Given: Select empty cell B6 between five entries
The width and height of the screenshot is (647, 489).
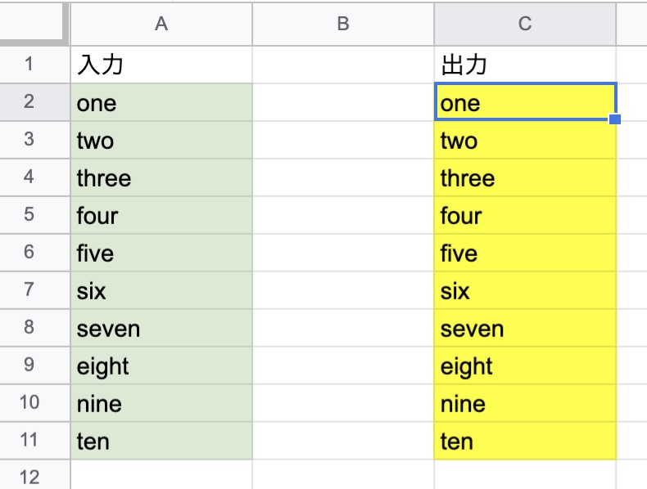Looking at the screenshot, I should [343, 253].
